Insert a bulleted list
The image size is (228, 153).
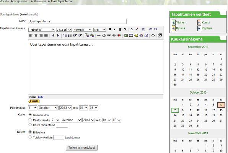[70, 35]
